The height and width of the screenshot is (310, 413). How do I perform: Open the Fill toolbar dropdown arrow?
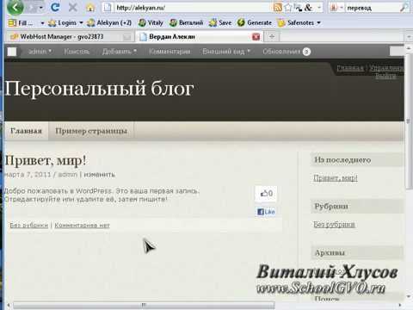(42, 23)
